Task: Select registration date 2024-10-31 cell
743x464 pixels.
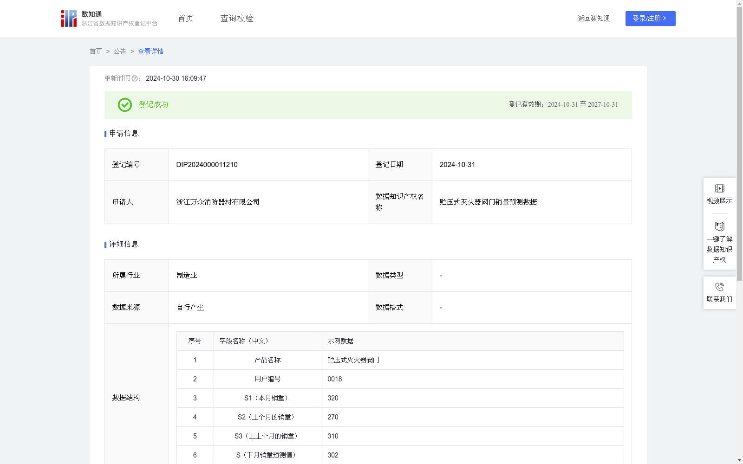Action: pyautogui.click(x=532, y=165)
